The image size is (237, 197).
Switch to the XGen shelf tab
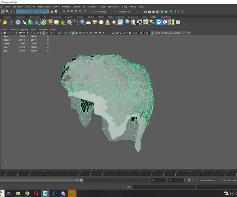pyautogui.click(x=145, y=17)
